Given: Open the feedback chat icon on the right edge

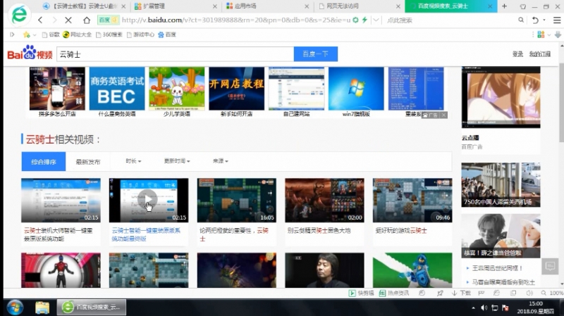Looking at the screenshot, I should [550, 266].
